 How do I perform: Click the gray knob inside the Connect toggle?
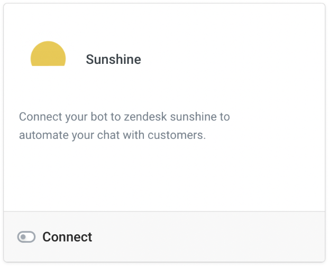click(23, 237)
